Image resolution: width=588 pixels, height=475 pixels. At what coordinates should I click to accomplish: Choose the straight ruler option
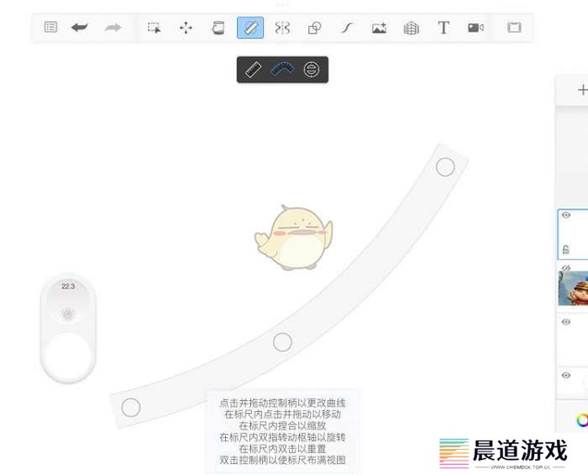[253, 70]
